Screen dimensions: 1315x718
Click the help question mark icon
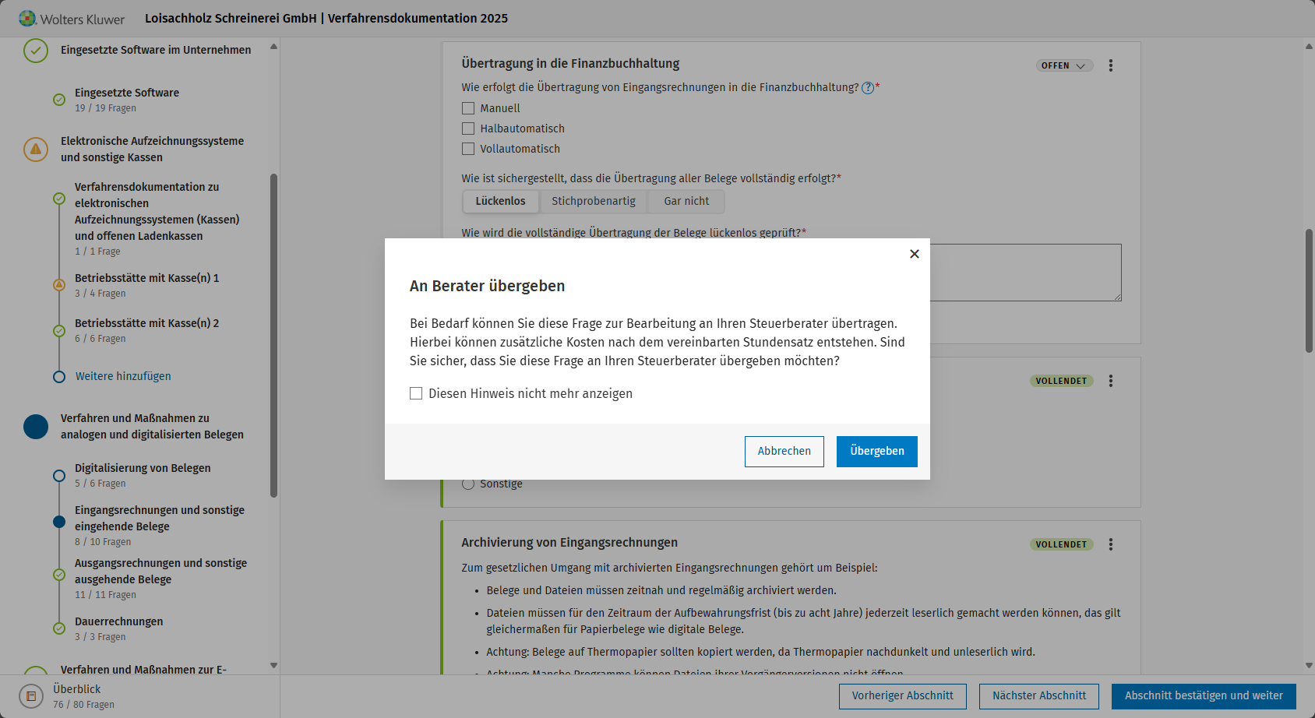tap(868, 88)
